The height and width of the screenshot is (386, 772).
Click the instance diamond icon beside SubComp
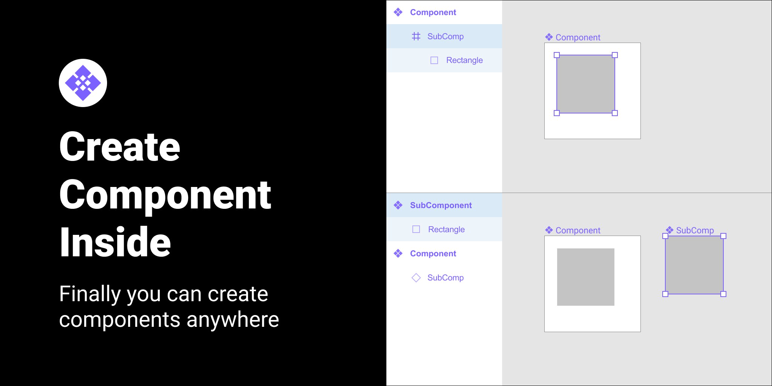pos(416,277)
